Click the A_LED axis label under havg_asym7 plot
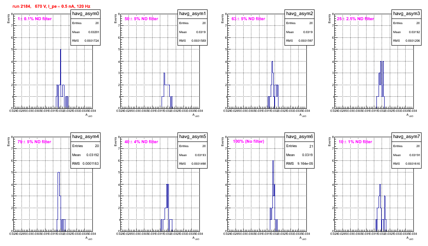Image resolution: width=428 pixels, height=246 pixels. (x=410, y=238)
